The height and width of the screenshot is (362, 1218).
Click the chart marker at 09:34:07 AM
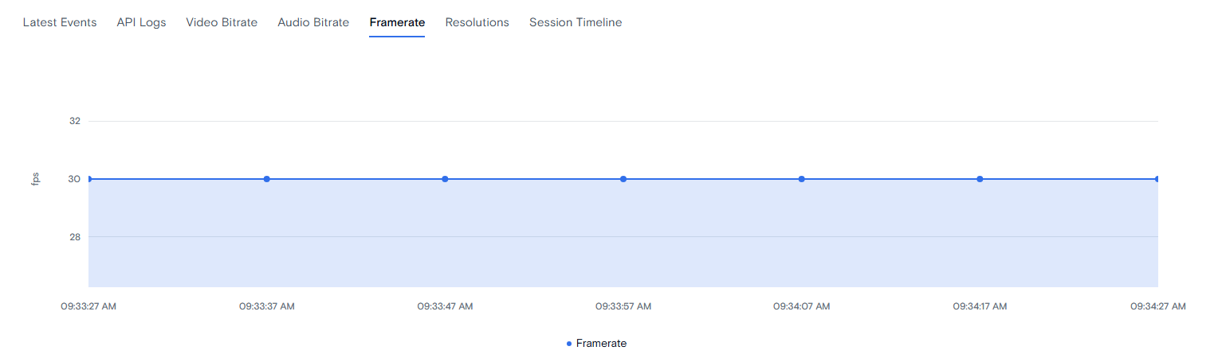(x=802, y=179)
